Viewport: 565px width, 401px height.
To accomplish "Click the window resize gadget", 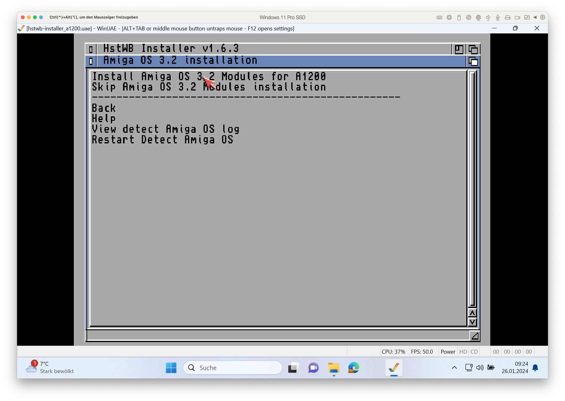I will tap(474, 336).
